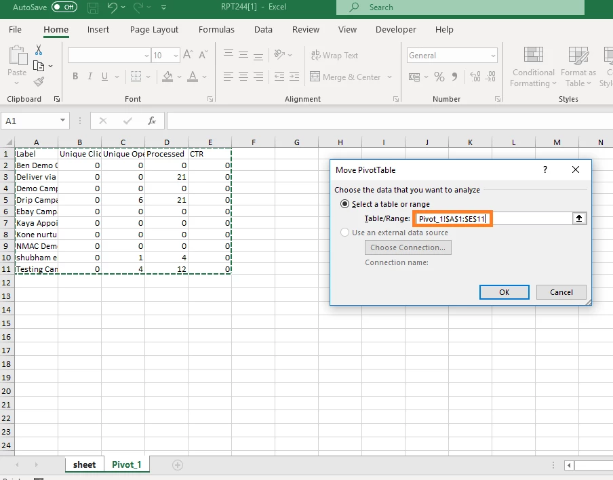Image resolution: width=613 pixels, height=480 pixels.
Task: Click OK in Move PivotTable dialog
Action: click(x=505, y=292)
